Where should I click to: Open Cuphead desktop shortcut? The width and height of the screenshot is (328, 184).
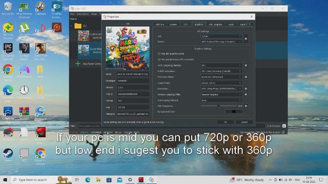click(40, 8)
